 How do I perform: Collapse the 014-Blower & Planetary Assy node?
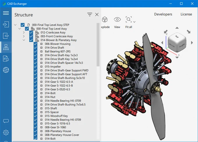(24, 40)
